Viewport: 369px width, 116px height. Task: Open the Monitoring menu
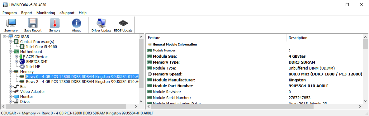(x=46, y=13)
